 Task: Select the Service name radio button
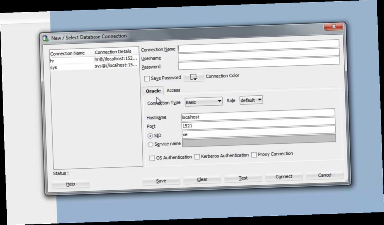(150, 144)
